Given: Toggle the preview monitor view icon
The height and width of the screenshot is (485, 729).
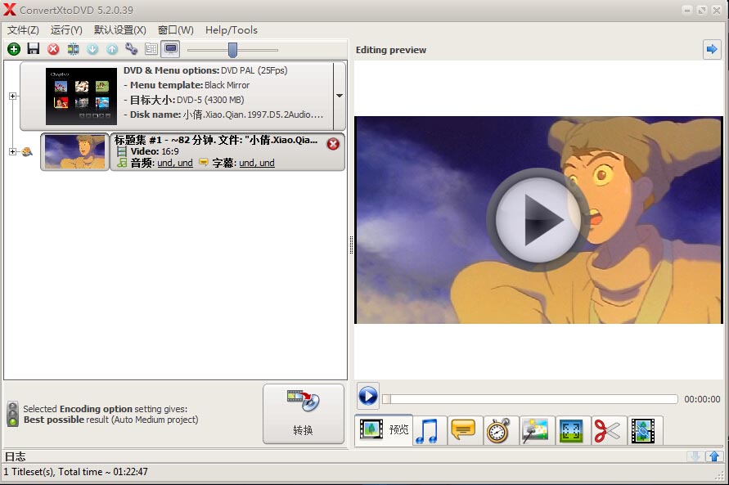Looking at the screenshot, I should point(171,49).
